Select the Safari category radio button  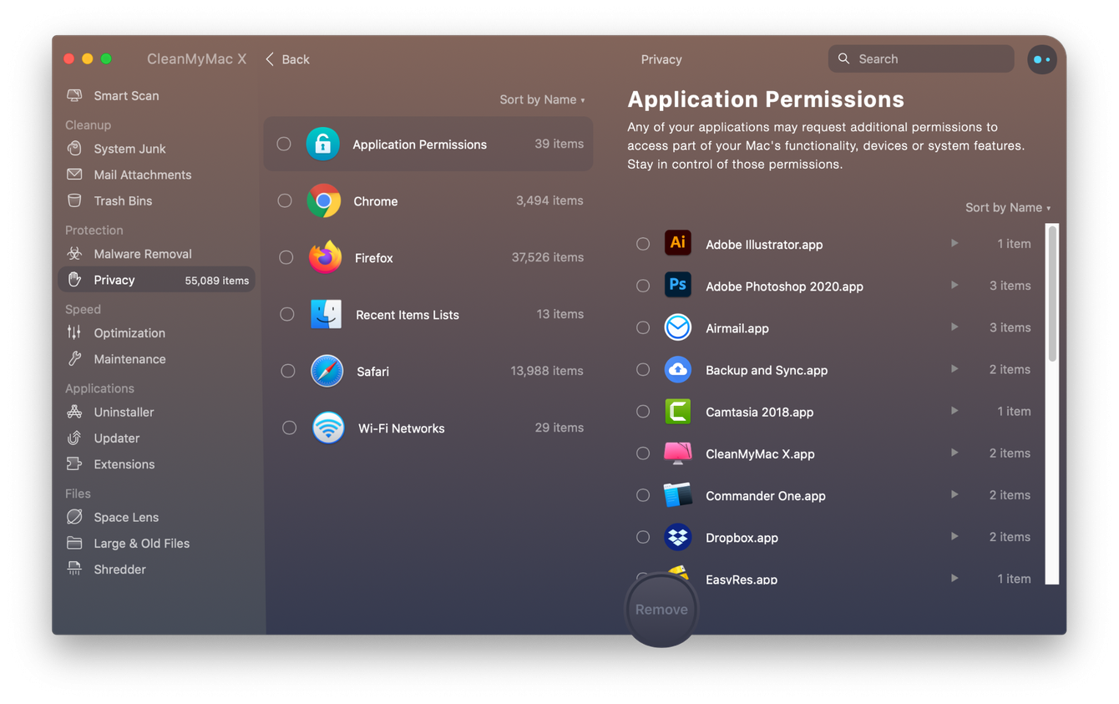(287, 371)
